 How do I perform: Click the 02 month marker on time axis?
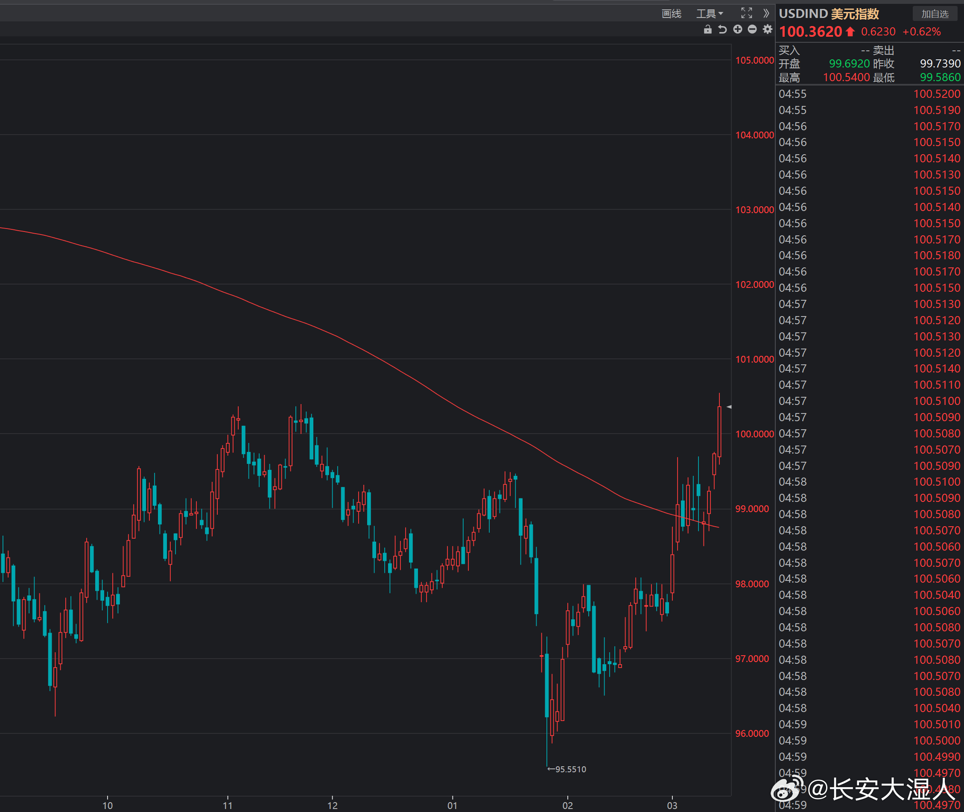click(567, 805)
